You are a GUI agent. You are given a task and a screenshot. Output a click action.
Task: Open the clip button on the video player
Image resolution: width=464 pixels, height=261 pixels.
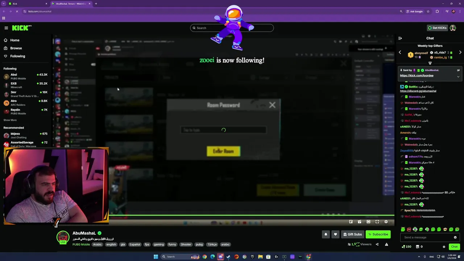[x=360, y=222]
